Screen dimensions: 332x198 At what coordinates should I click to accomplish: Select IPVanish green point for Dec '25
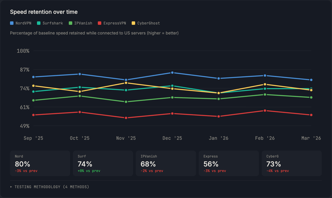(x=172, y=97)
